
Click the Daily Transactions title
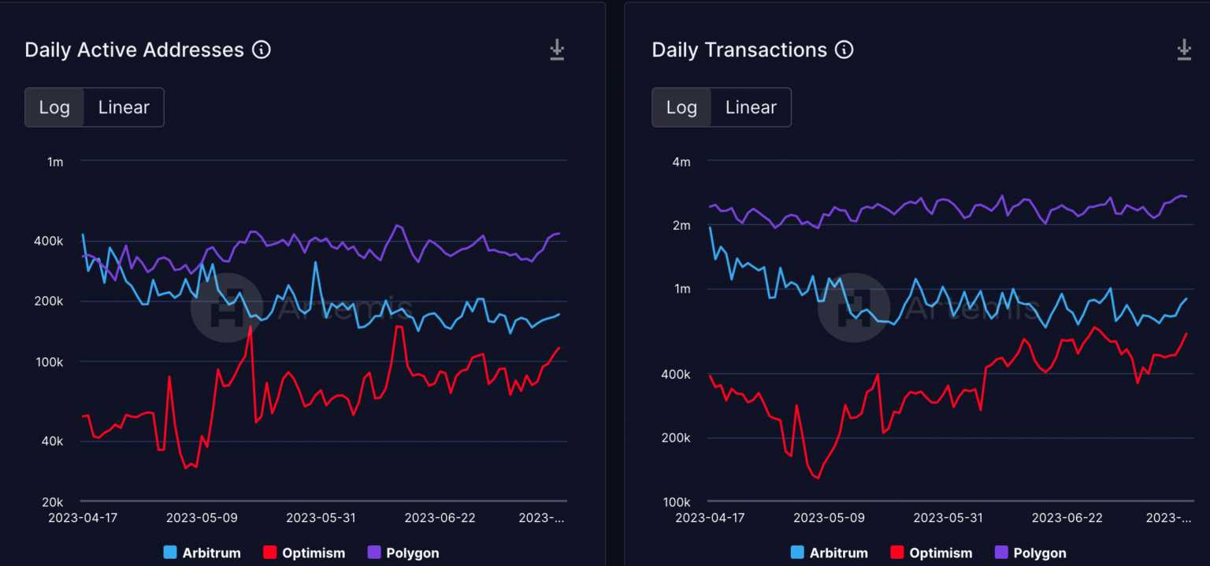click(739, 50)
